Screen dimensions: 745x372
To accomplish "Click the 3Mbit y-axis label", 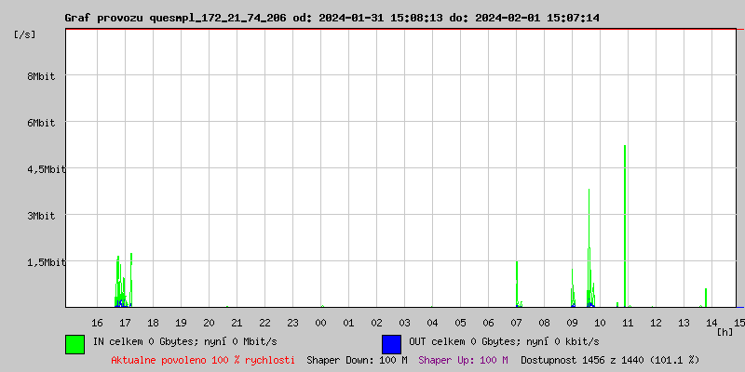I will (41, 216).
